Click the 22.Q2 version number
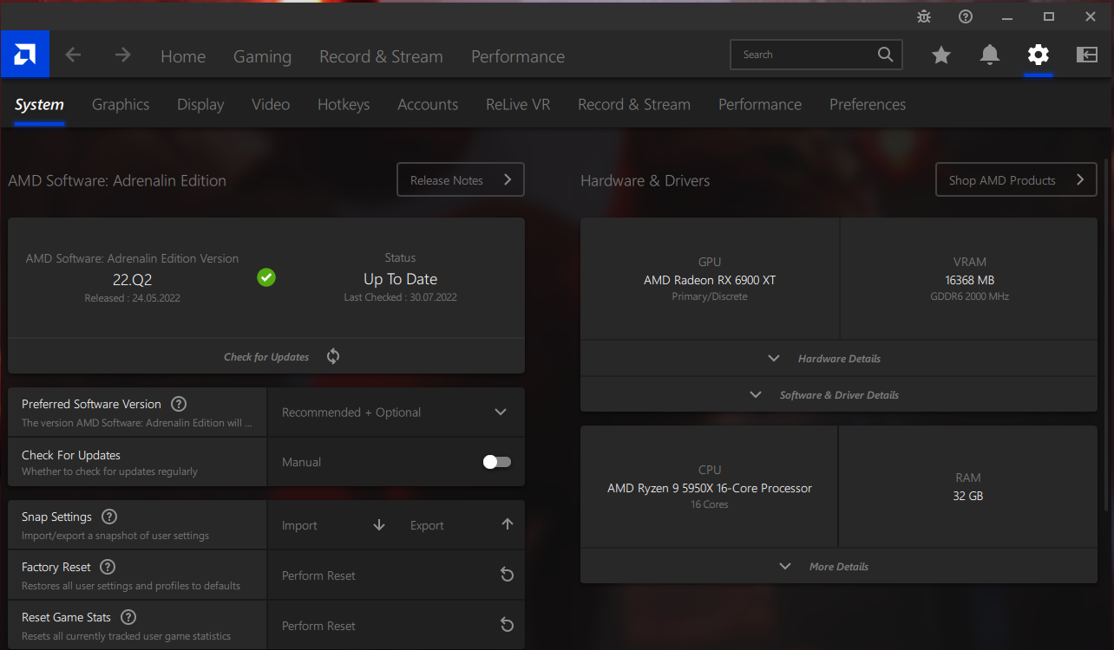Image resolution: width=1114 pixels, height=650 pixels. coord(132,279)
